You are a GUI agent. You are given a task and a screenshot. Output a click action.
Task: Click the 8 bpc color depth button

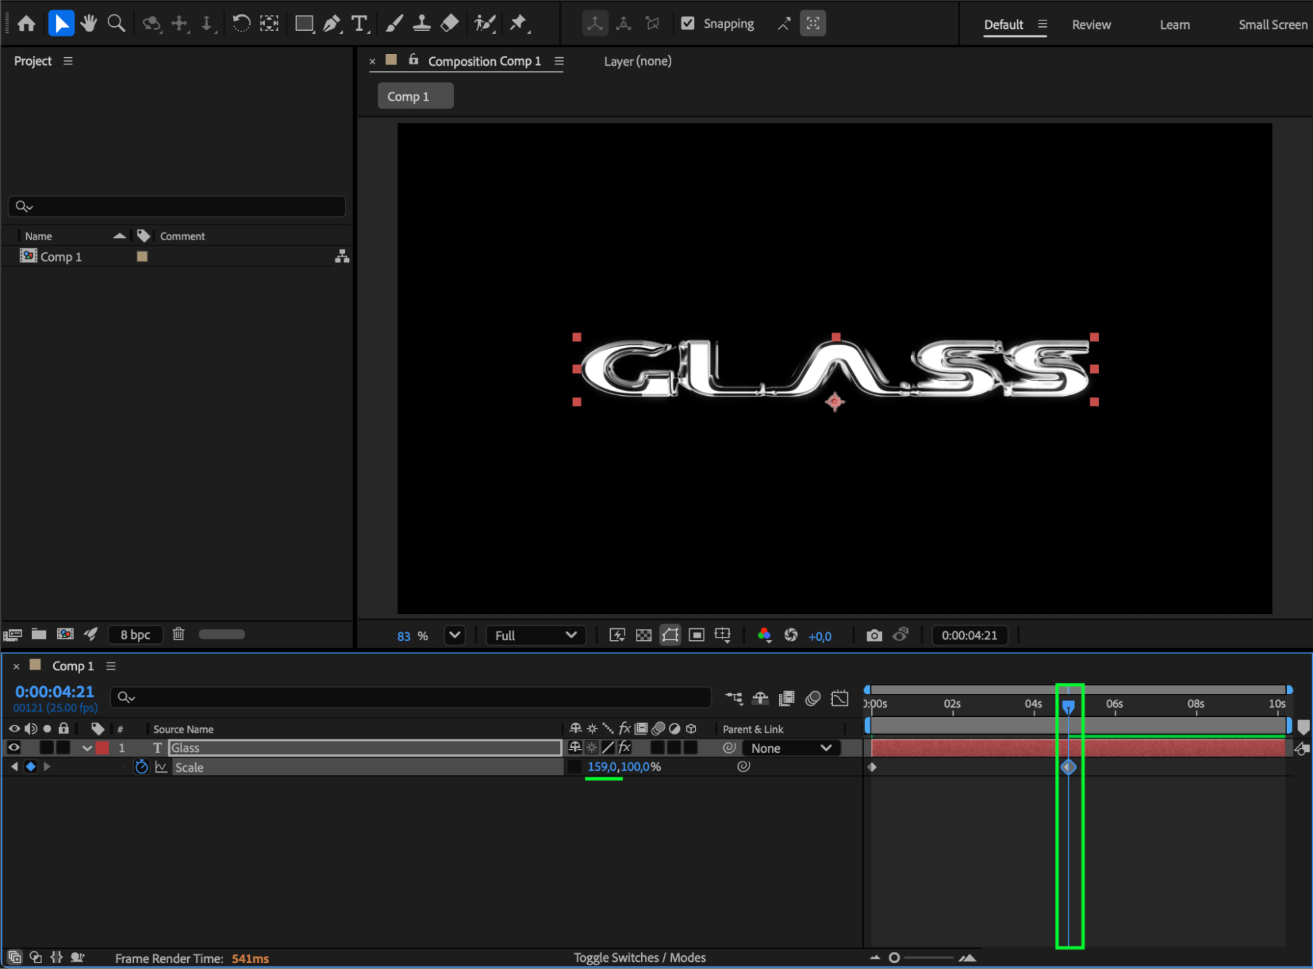click(135, 634)
